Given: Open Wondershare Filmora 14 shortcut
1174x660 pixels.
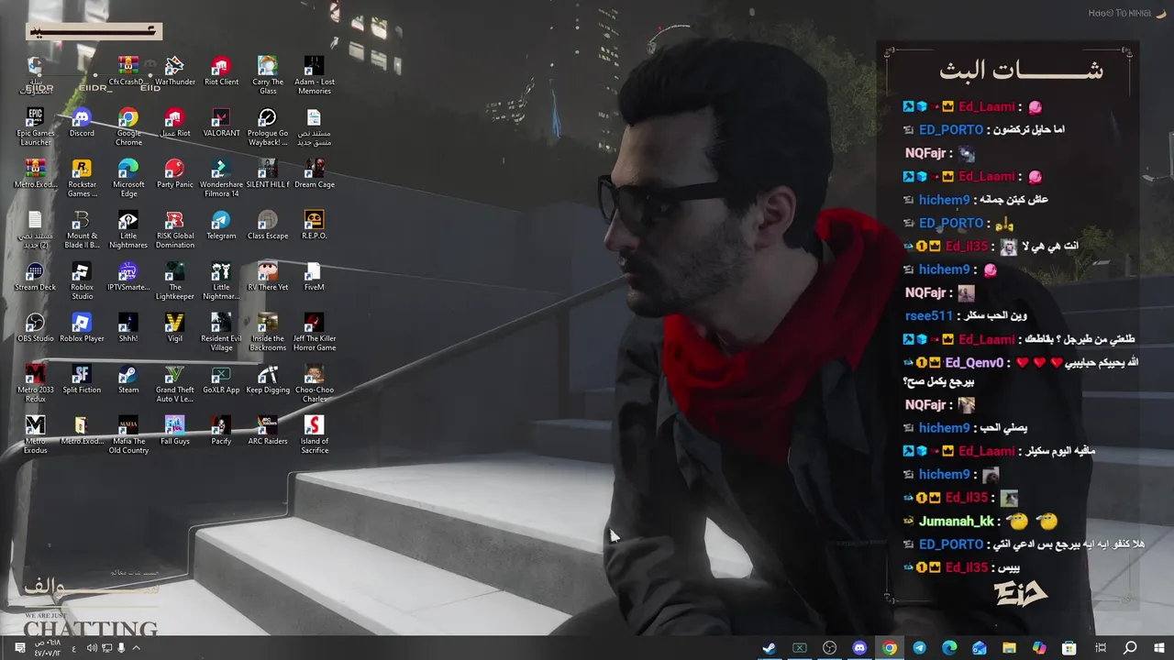Looking at the screenshot, I should pyautogui.click(x=221, y=178).
